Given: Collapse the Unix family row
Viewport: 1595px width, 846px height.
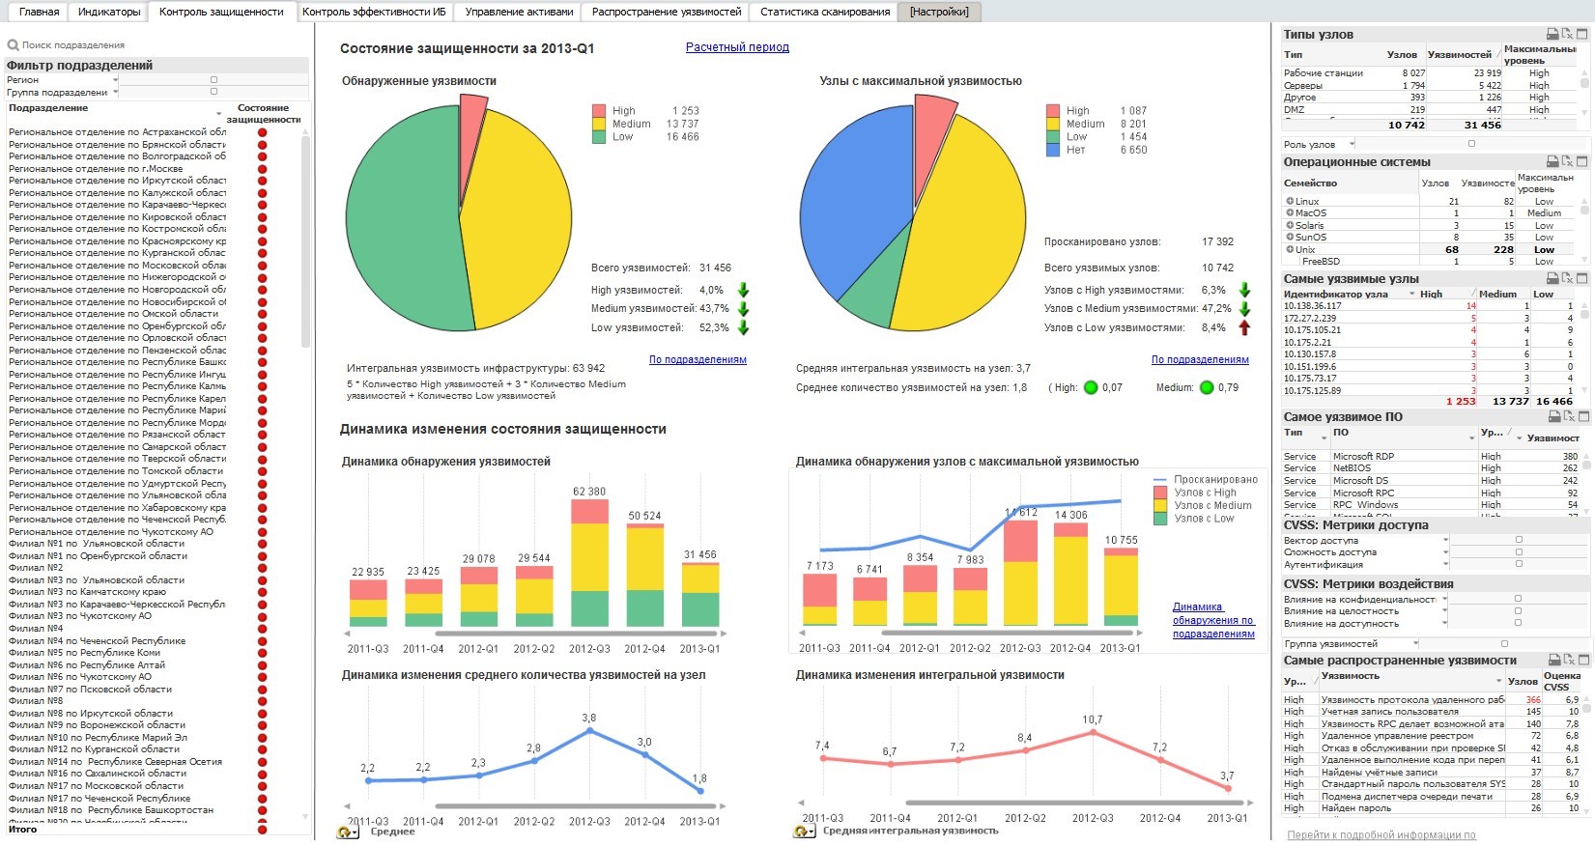Looking at the screenshot, I should tap(1290, 249).
